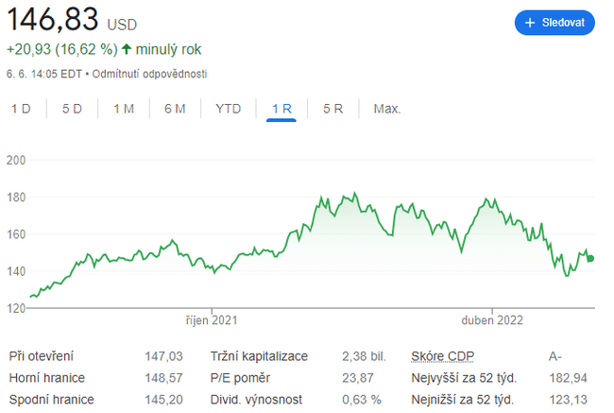This screenshot has height=413, width=614.
Task: Click the Skóre CDP label
Action: click(443, 356)
